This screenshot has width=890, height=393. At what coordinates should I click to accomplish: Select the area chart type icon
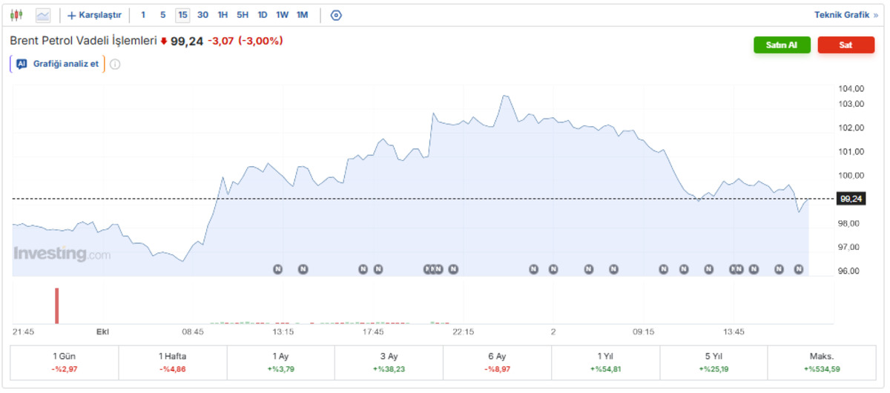pyautogui.click(x=43, y=15)
